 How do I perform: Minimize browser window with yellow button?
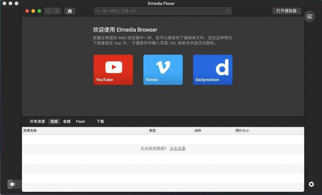click(33, 11)
